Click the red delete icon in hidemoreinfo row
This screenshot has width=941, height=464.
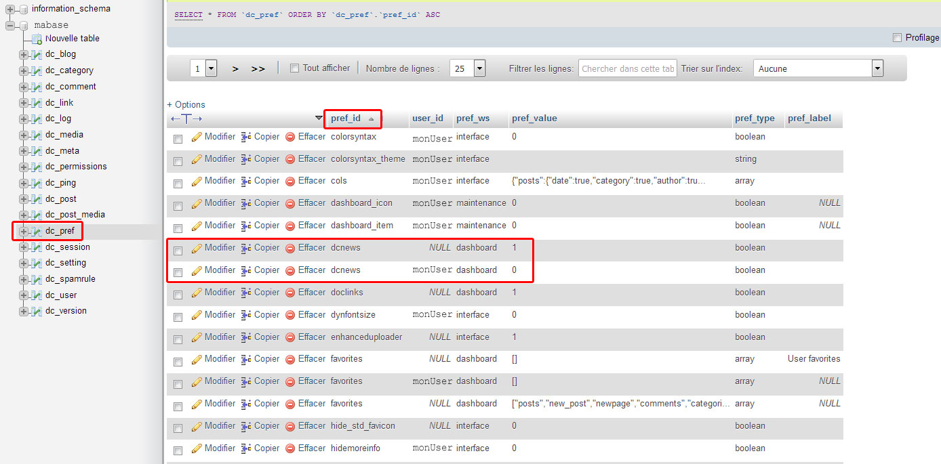[x=290, y=448]
